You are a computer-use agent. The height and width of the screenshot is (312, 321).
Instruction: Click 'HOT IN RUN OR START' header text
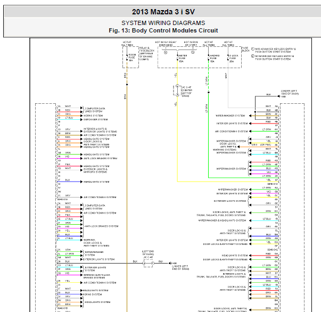(x=191, y=44)
